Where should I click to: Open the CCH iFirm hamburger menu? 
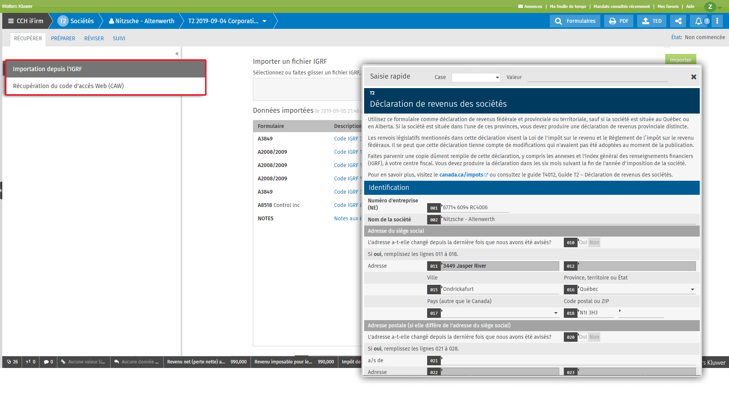pyautogui.click(x=11, y=21)
